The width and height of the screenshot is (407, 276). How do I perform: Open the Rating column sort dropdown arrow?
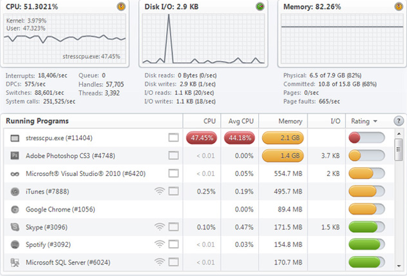click(x=375, y=121)
